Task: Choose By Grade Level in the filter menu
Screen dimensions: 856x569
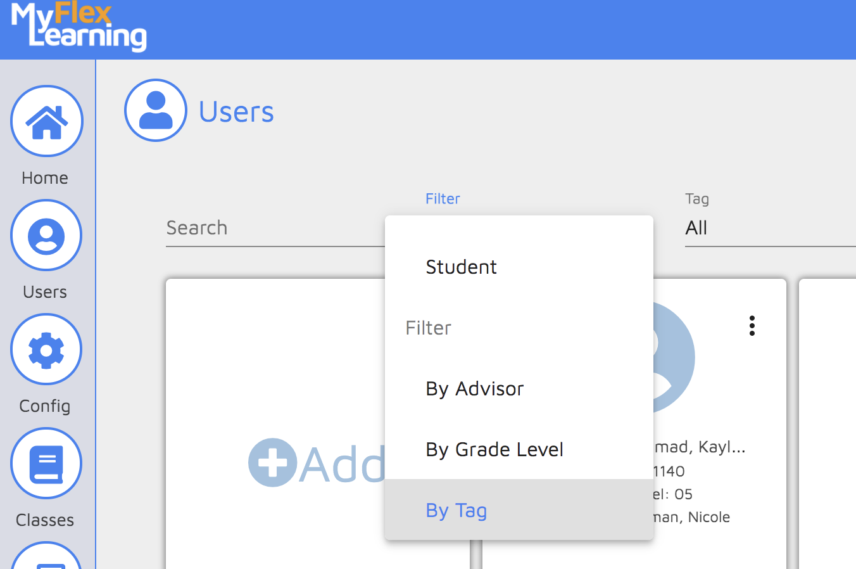Action: click(x=494, y=449)
